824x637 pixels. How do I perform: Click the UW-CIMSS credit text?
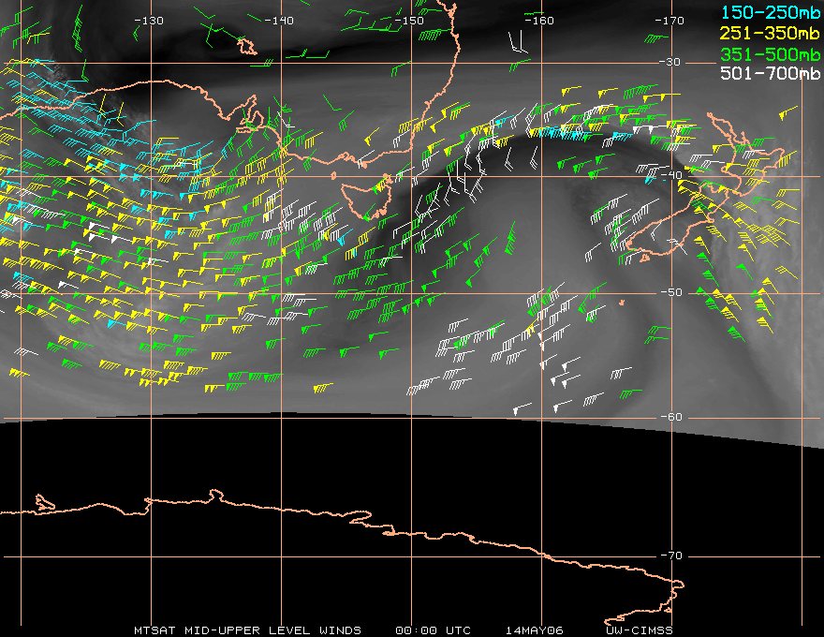click(640, 630)
